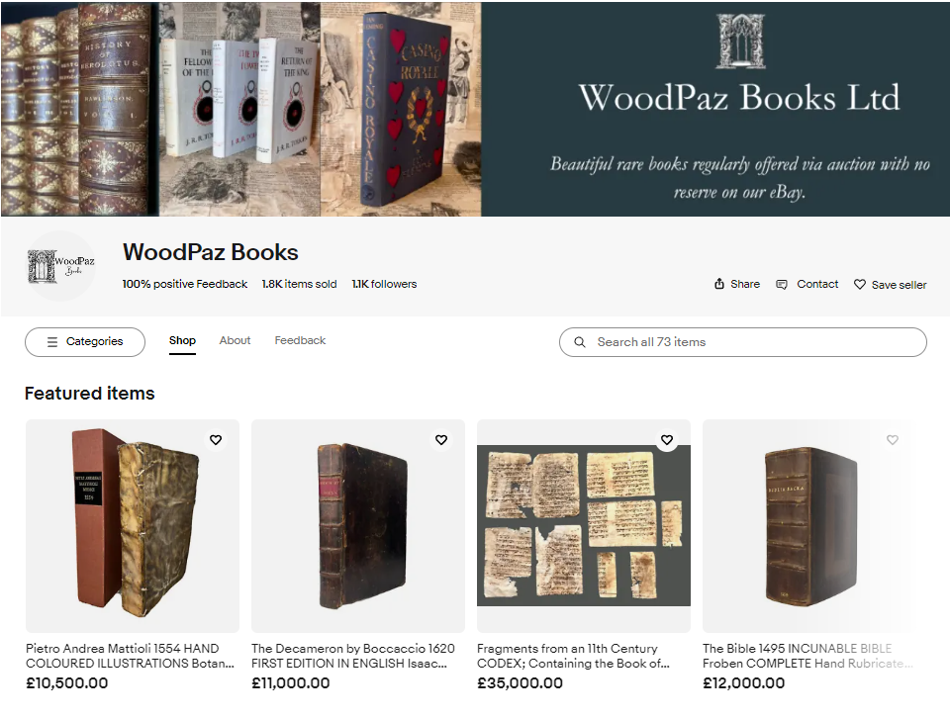Click the Save seller heart icon
Viewport: 950px width, 719px height.
click(859, 284)
